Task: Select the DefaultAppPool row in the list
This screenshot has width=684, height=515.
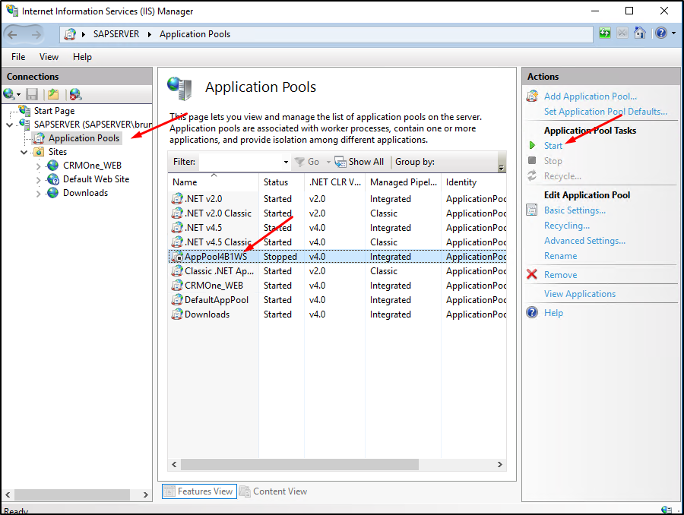Action: (x=217, y=300)
